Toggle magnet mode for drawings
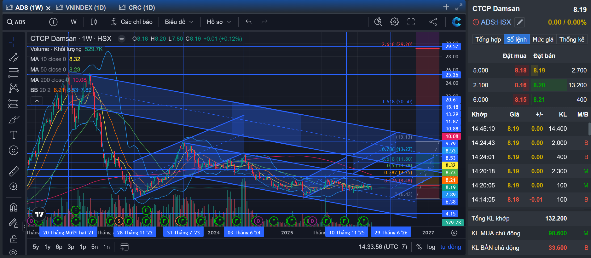This screenshot has height=258, width=591. [14, 207]
